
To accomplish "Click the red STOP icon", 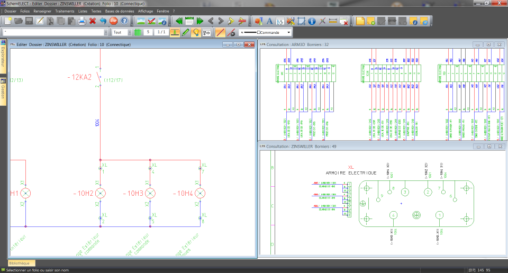I will pyautogui.click(x=113, y=21).
